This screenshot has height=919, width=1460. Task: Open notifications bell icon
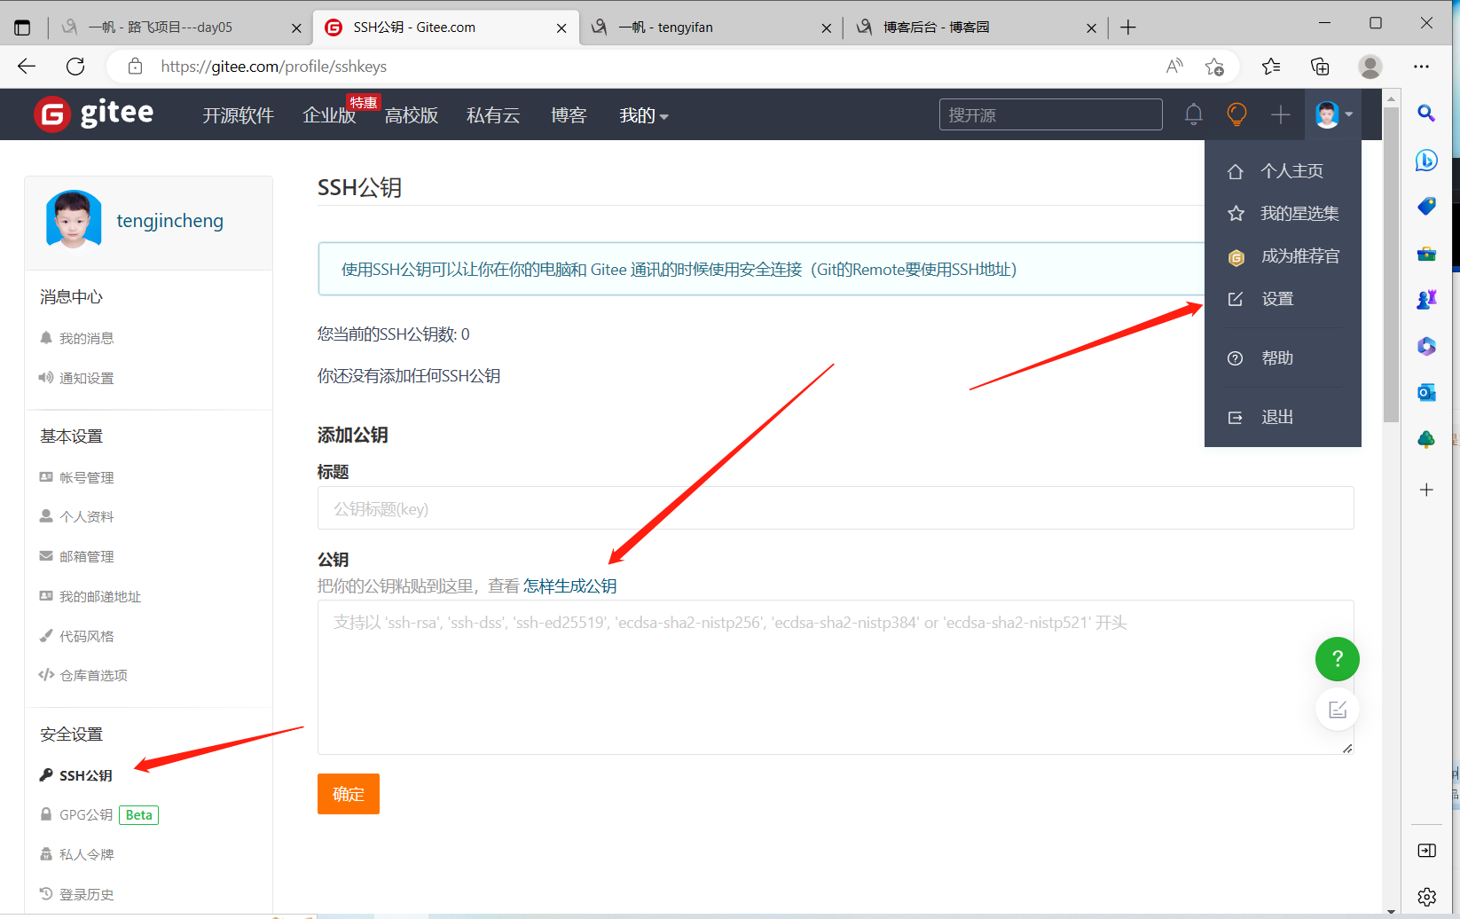click(x=1194, y=114)
